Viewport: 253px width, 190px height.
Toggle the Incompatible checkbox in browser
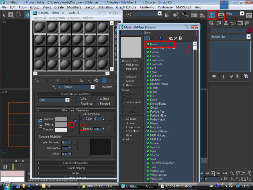tap(124, 102)
